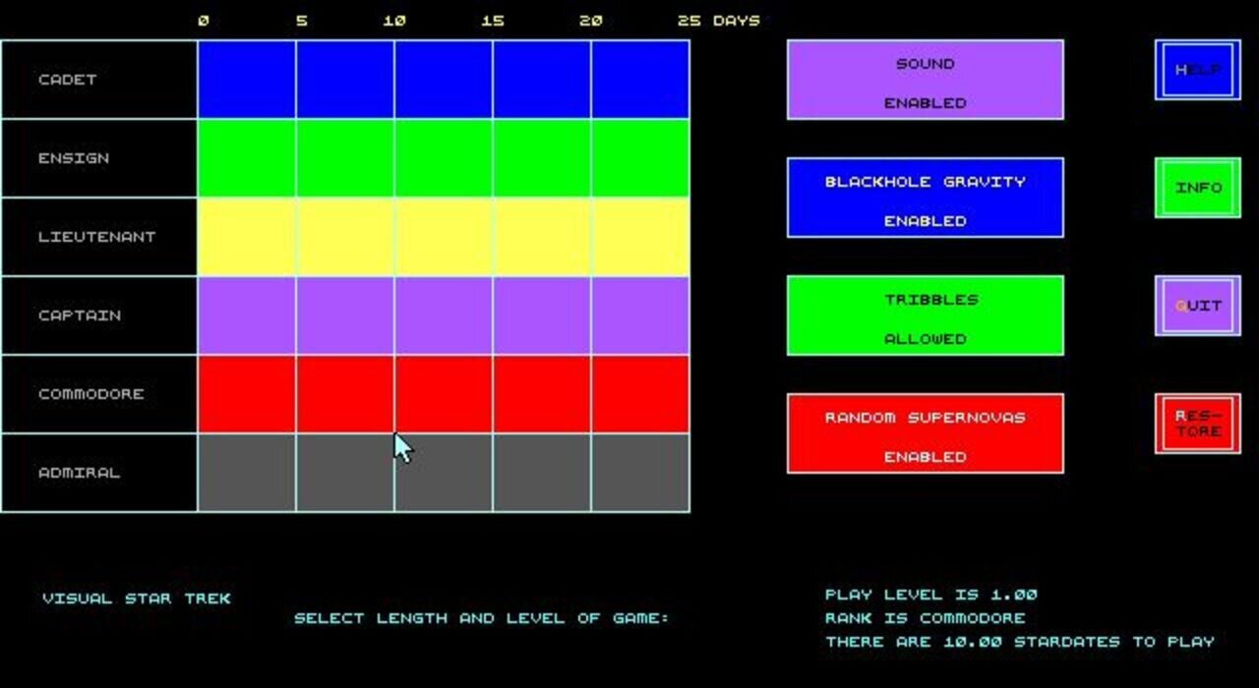The image size is (1259, 688).
Task: Click the "10" days axis label
Action: tap(394, 21)
